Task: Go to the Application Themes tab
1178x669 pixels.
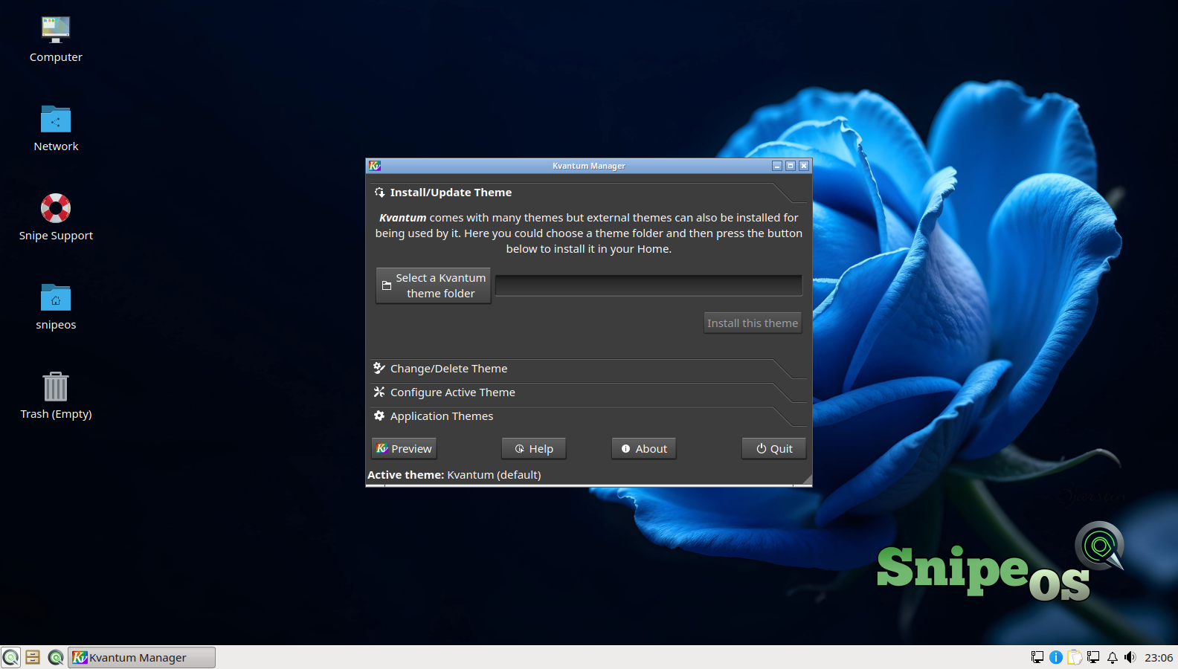Action: pyautogui.click(x=588, y=416)
